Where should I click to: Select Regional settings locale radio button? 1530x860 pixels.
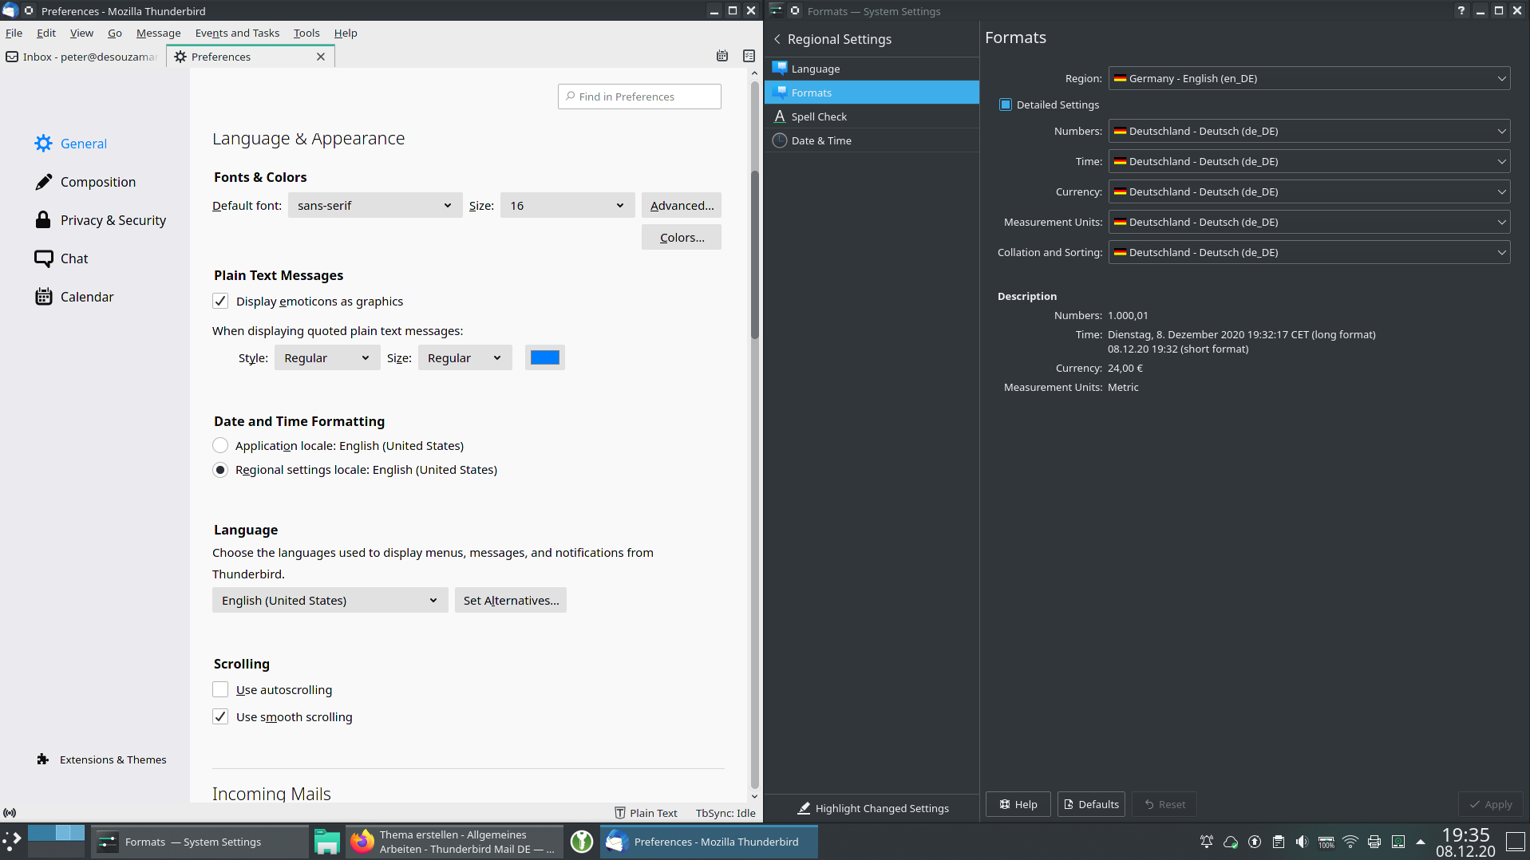[220, 470]
